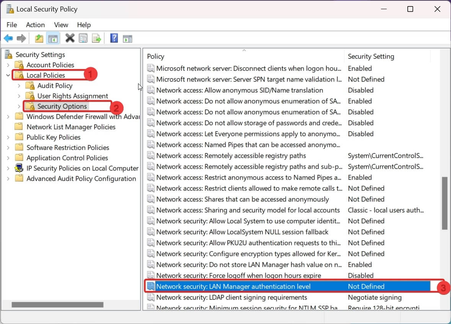Select Network List Manager Policies folder
This screenshot has width=451, height=324.
click(71, 127)
